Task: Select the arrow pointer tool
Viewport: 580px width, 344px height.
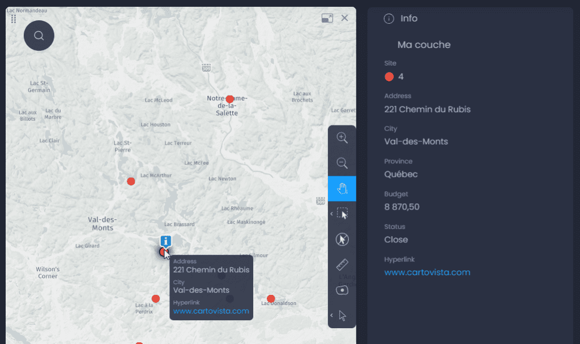Action: click(343, 316)
